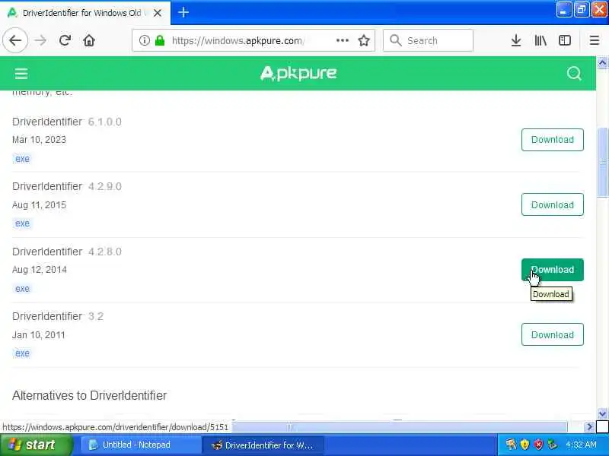
Task: Open Apkpure site hamburger menu
Action: point(21,74)
